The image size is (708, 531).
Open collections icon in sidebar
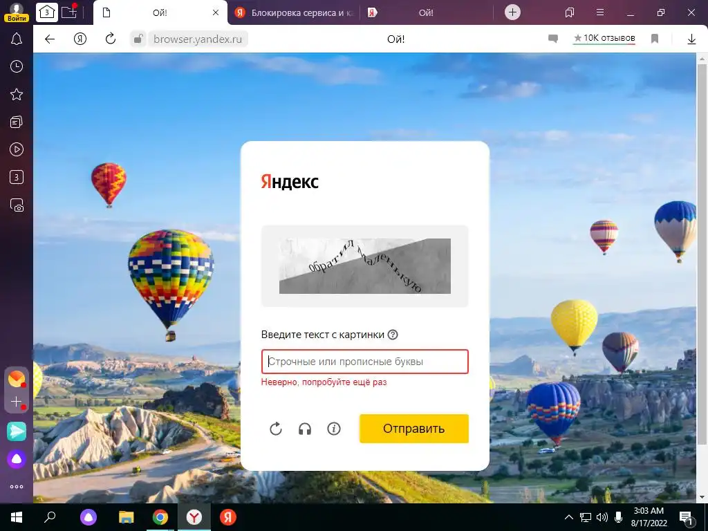click(17, 122)
